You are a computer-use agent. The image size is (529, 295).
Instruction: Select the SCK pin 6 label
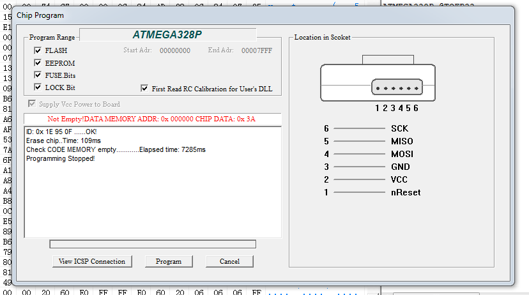coord(400,128)
